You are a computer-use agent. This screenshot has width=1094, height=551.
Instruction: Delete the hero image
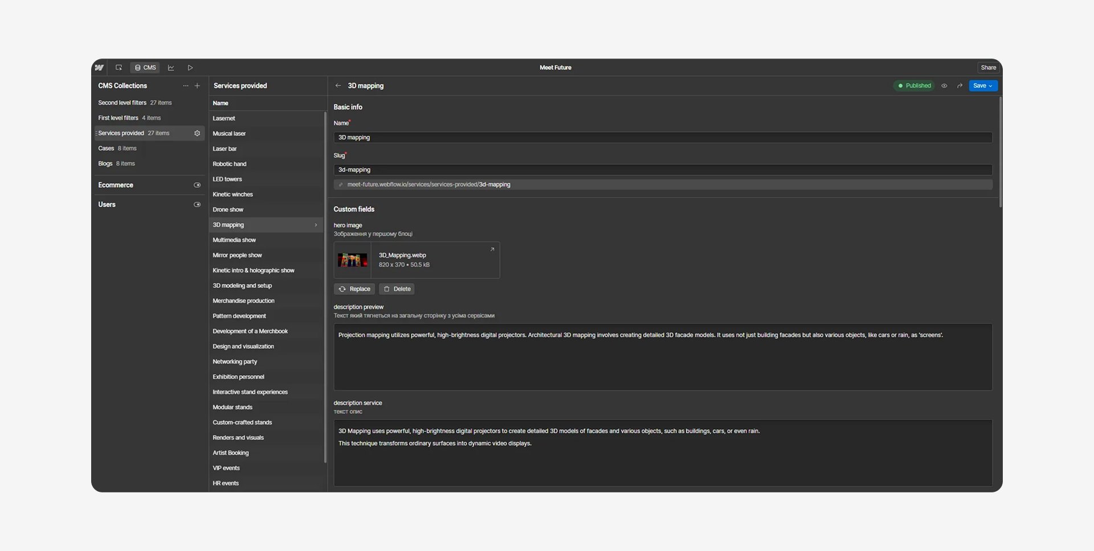point(397,289)
